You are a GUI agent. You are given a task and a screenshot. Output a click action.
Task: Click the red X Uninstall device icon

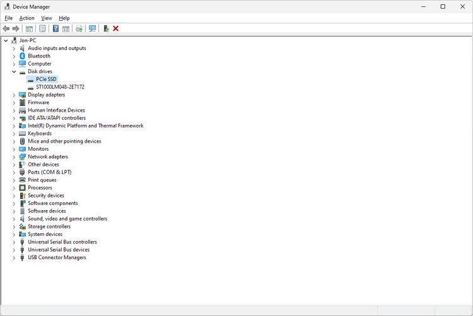tap(115, 28)
